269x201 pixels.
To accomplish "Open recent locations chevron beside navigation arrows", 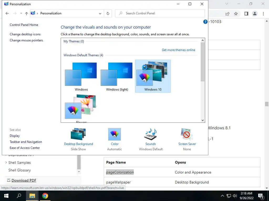I will (x=21, y=13).
